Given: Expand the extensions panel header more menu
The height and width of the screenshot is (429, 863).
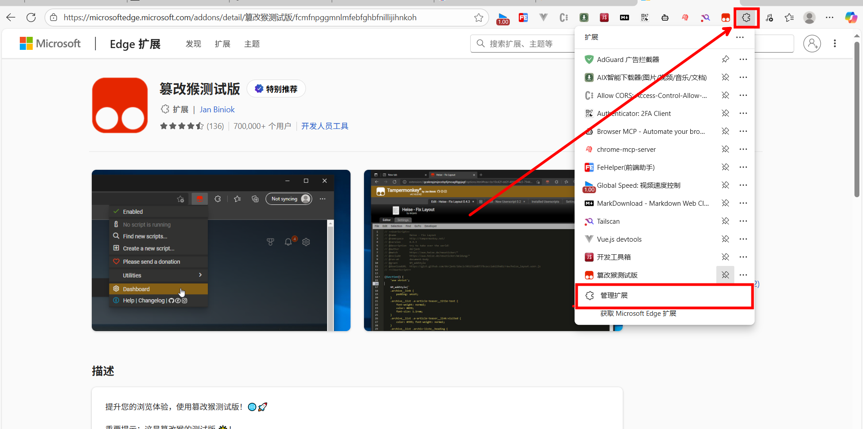Looking at the screenshot, I should click(740, 37).
